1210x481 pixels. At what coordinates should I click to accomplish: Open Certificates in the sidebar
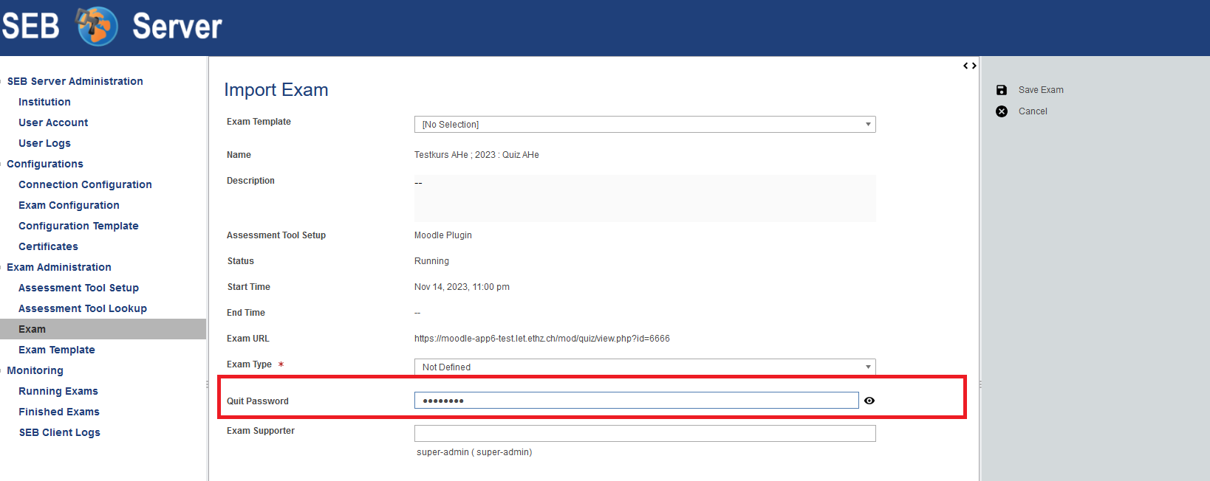[x=48, y=246]
